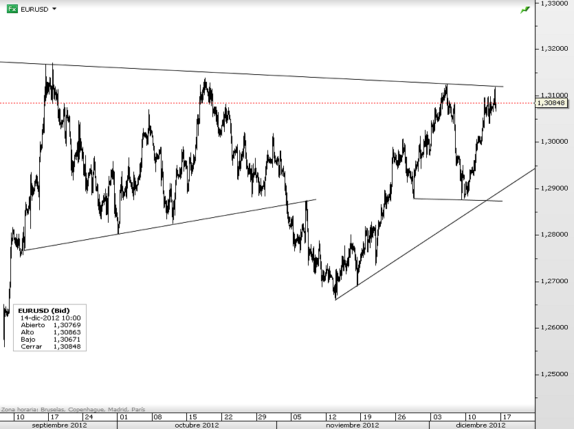
Task: Click the Alto value 1,30863
Action: point(67,332)
